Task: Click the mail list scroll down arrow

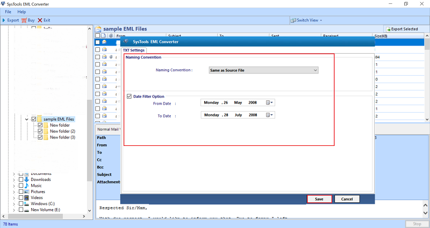Action: point(427,120)
